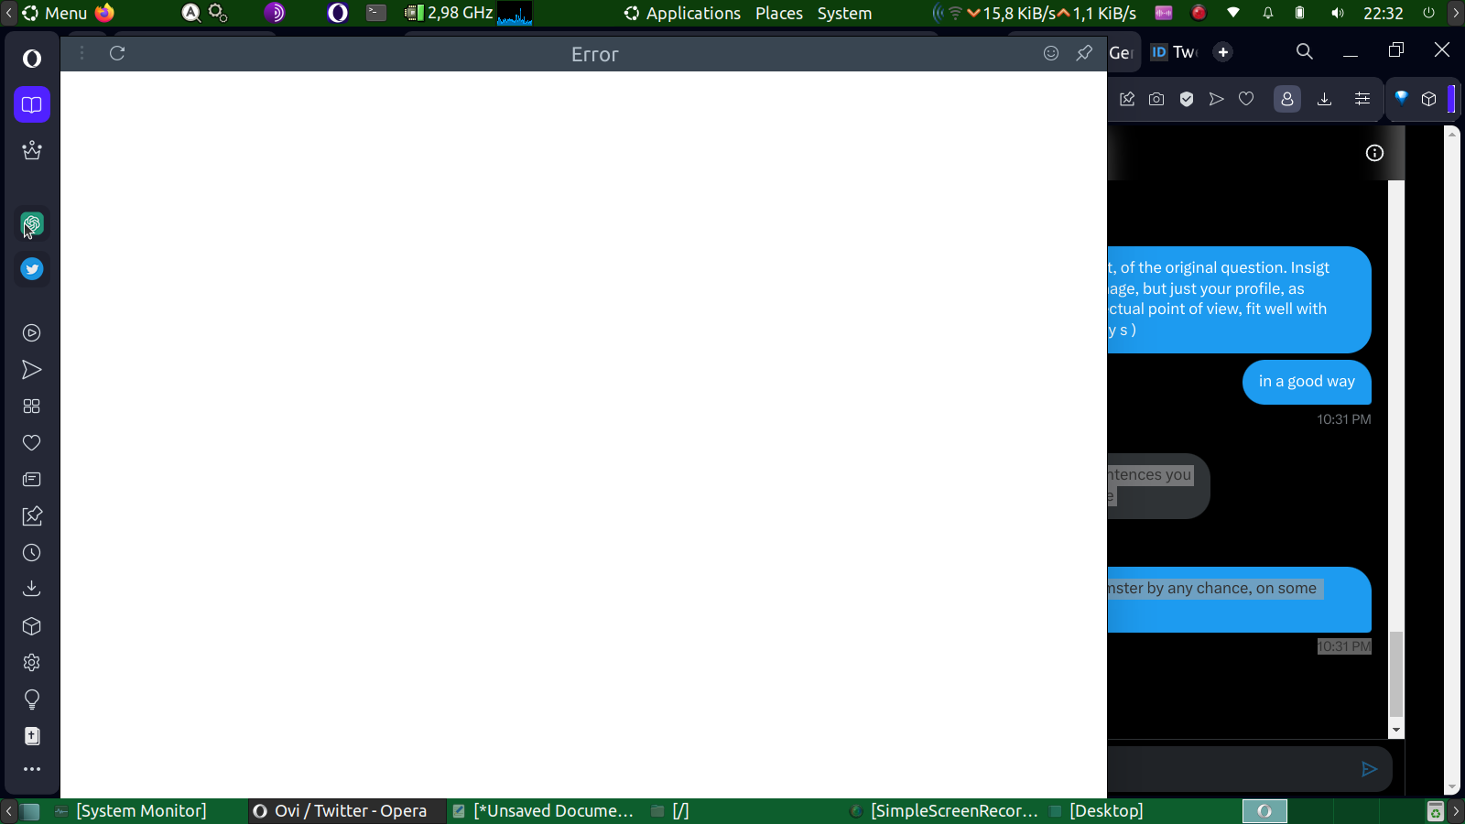
Task: Open Settings gear in Opera sidebar
Action: (32, 663)
